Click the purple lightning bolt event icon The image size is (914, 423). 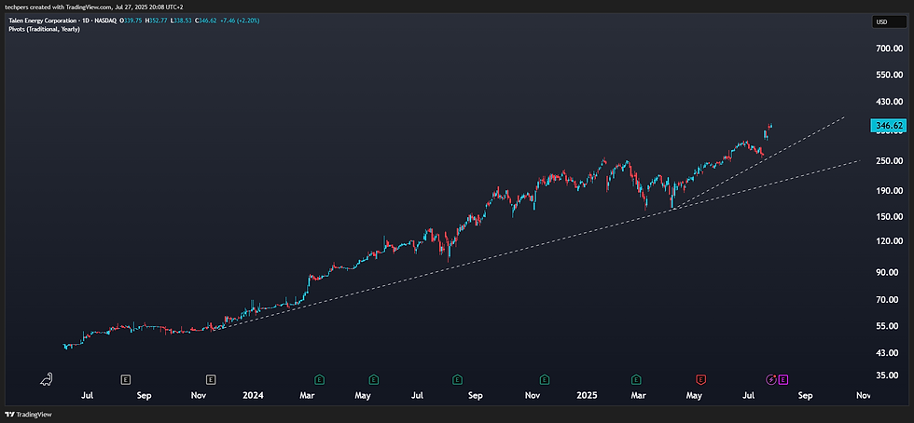(x=771, y=380)
